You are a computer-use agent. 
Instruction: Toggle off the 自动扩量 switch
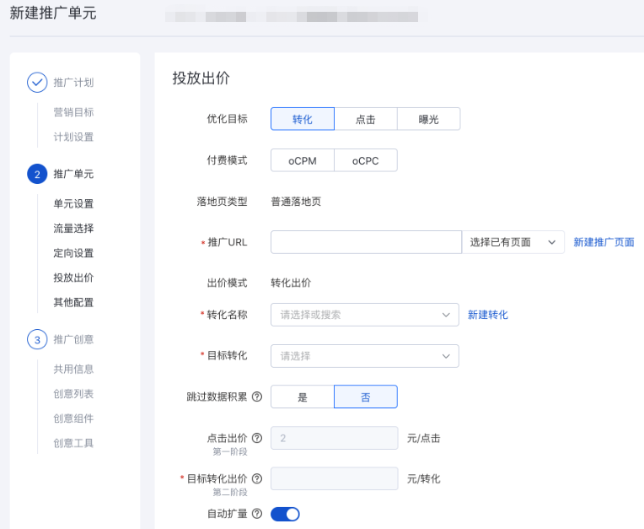[285, 513]
